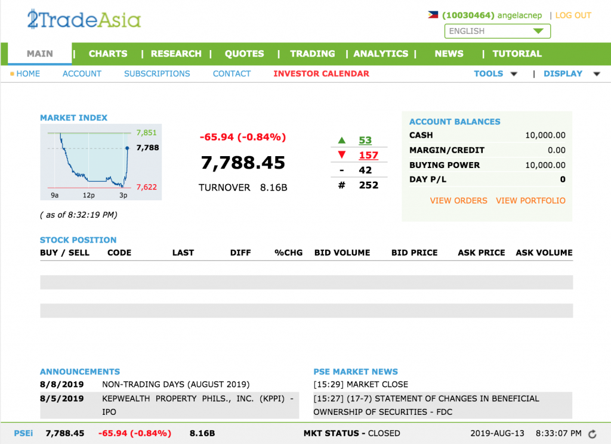Expand the DISPLAY dropdown menu
611x444 pixels.
[x=572, y=73]
